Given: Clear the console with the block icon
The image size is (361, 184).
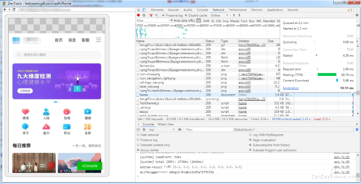Looking at the screenshot, I should coord(144,130).
